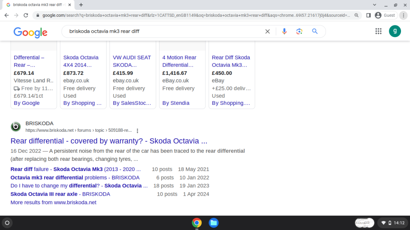This screenshot has width=410, height=230.
Task: Select '1 Apr 2024' date text
Action: (x=196, y=194)
